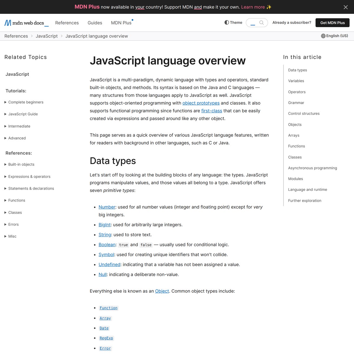The height and width of the screenshot is (354, 354).
Task: Expand the JavaScript Guide section
Action: click(x=21, y=114)
